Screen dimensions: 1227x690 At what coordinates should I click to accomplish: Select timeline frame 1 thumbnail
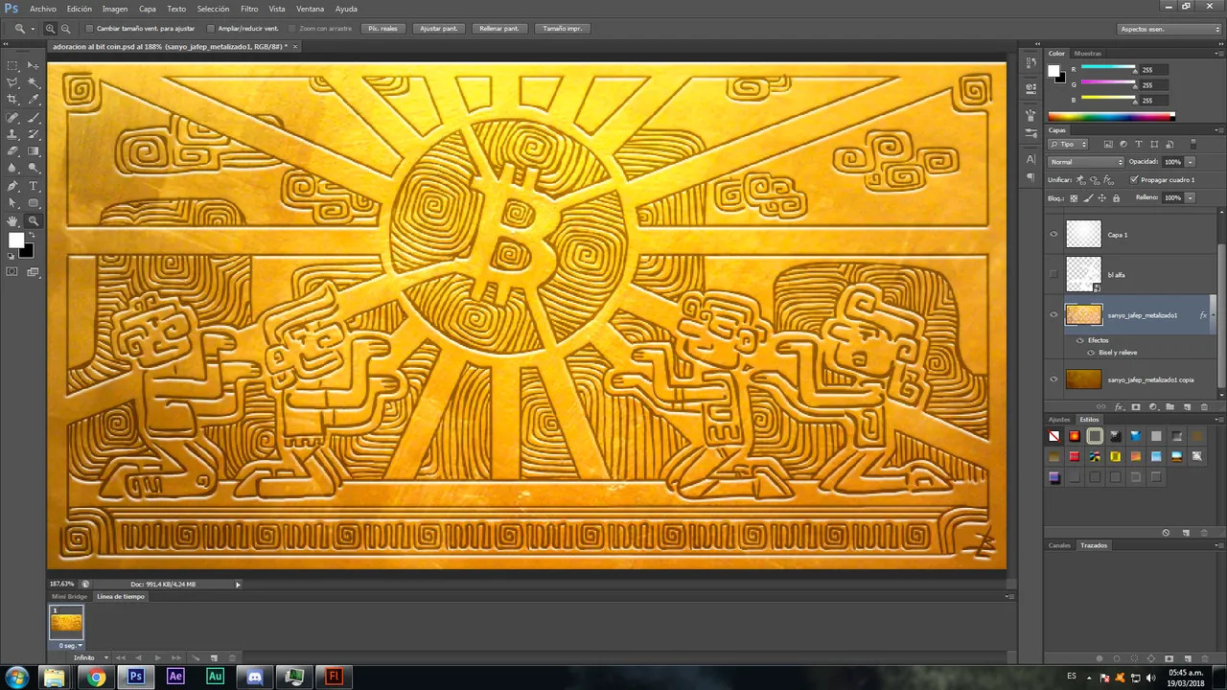click(66, 623)
